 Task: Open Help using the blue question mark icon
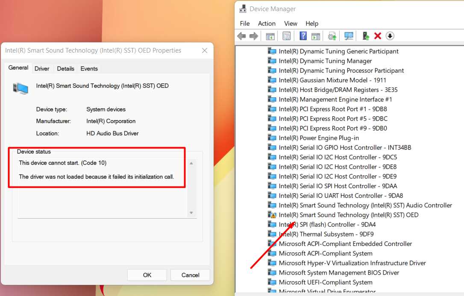tap(302, 36)
